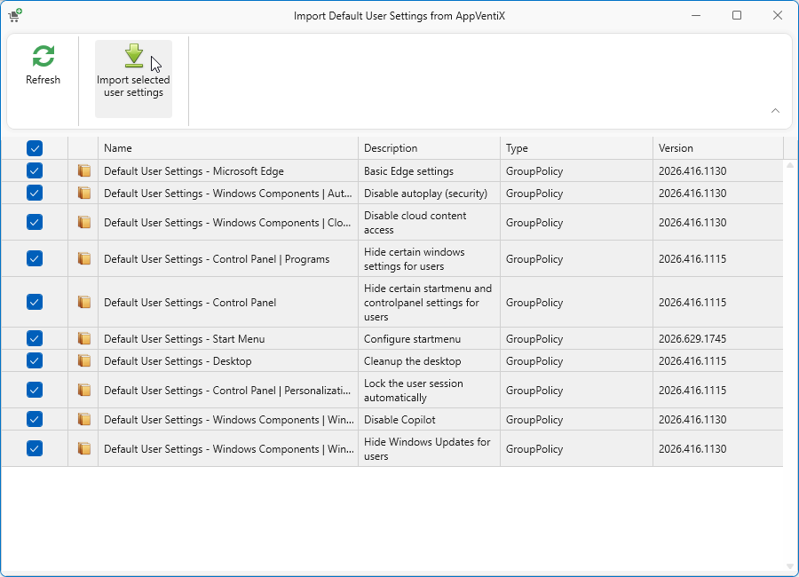Image resolution: width=799 pixels, height=577 pixels.
Task: Select Default User Settings - Desktop name
Action: pyautogui.click(x=178, y=361)
